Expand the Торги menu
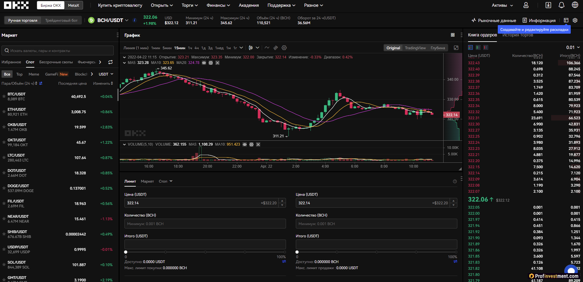Image resolution: width=583 pixels, height=282 pixels. point(190,5)
